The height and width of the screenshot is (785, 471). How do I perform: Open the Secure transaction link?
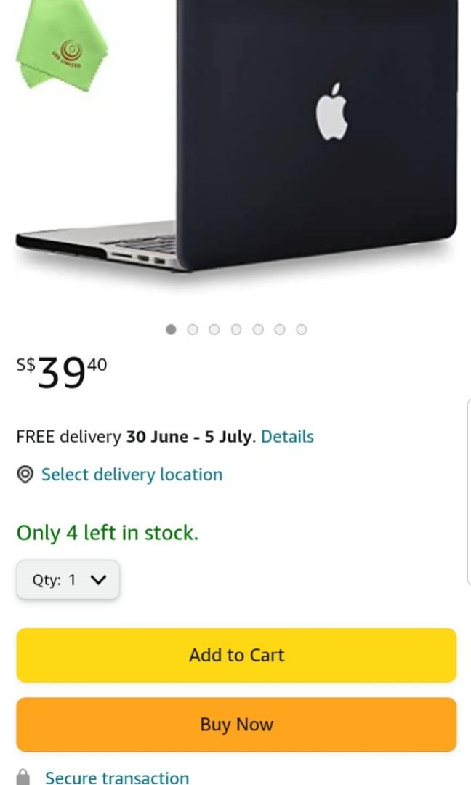point(117,778)
